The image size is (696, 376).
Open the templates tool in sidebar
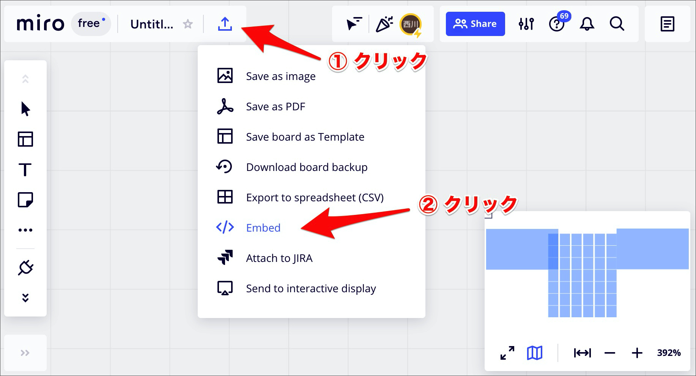(25, 139)
